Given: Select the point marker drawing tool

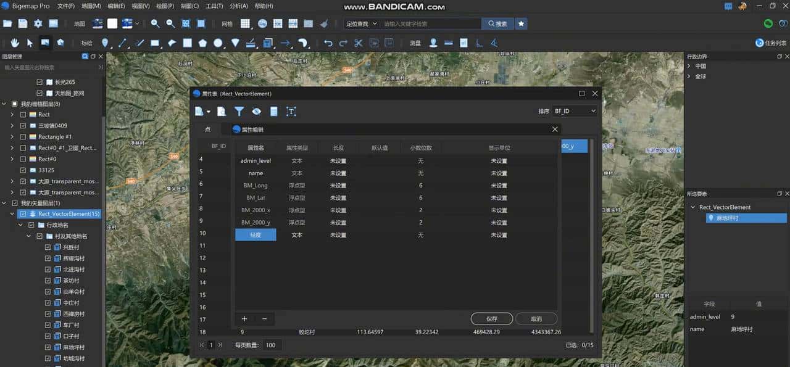Looking at the screenshot, I should 105,43.
